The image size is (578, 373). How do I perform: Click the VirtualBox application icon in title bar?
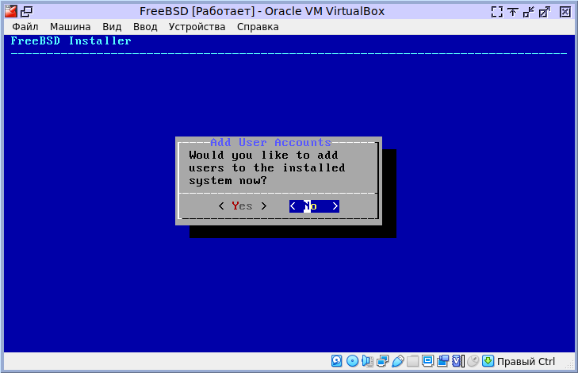pos(11,11)
